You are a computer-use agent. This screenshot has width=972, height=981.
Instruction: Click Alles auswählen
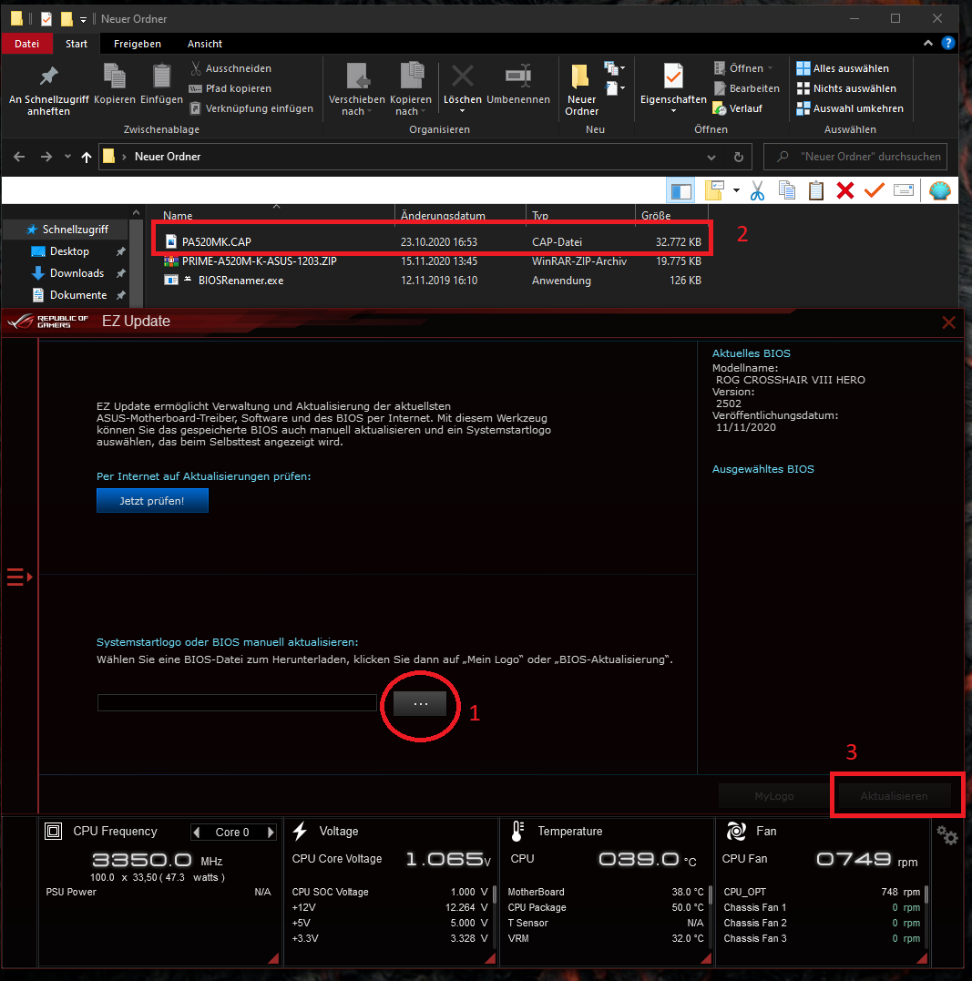pos(843,68)
